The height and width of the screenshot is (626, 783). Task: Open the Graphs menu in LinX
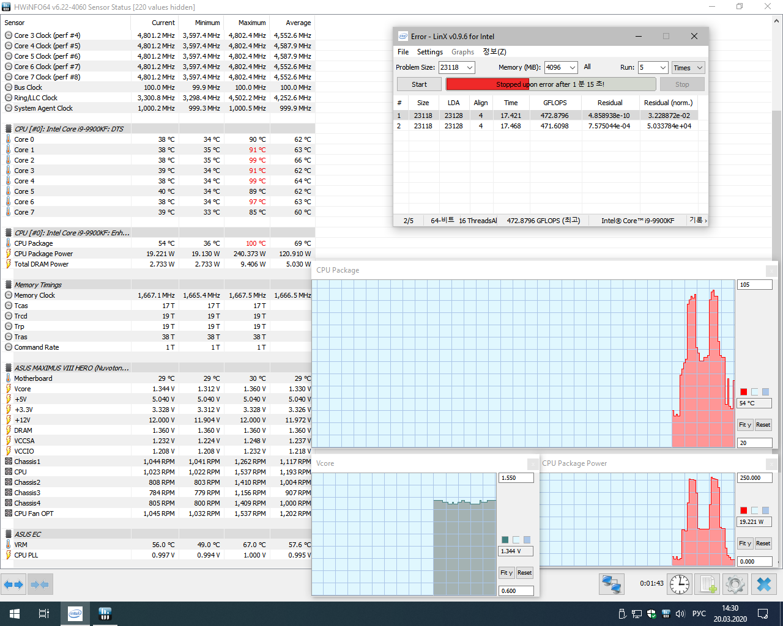[462, 52]
